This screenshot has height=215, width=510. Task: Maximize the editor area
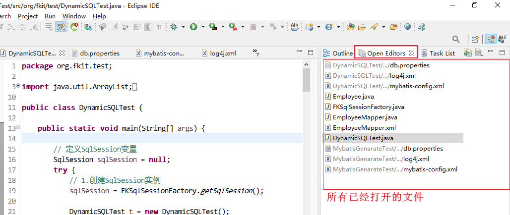click(x=311, y=53)
